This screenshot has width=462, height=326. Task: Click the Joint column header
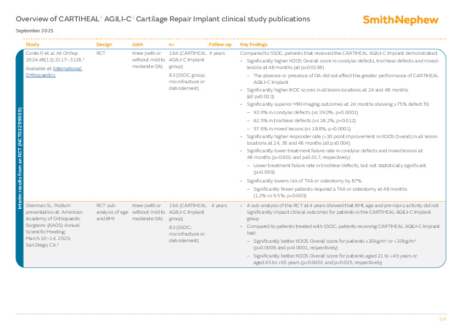click(x=137, y=44)
